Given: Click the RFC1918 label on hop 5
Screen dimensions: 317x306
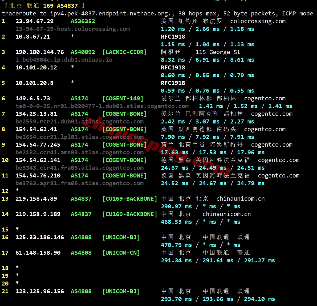Looking at the screenshot, I should tap(173, 83).
